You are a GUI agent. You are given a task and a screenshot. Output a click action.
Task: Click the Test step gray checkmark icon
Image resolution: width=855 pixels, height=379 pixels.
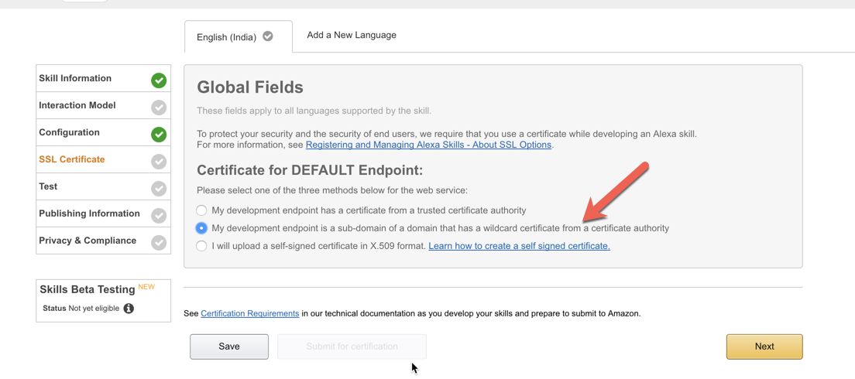[159, 188]
